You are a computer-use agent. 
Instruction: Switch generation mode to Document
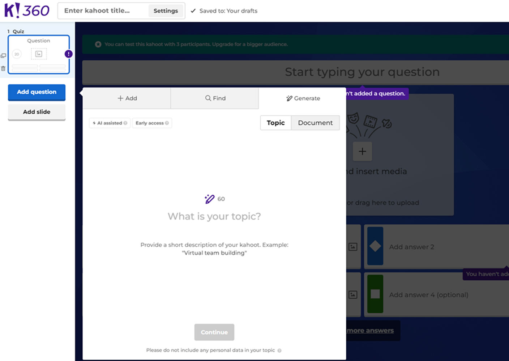coord(315,123)
